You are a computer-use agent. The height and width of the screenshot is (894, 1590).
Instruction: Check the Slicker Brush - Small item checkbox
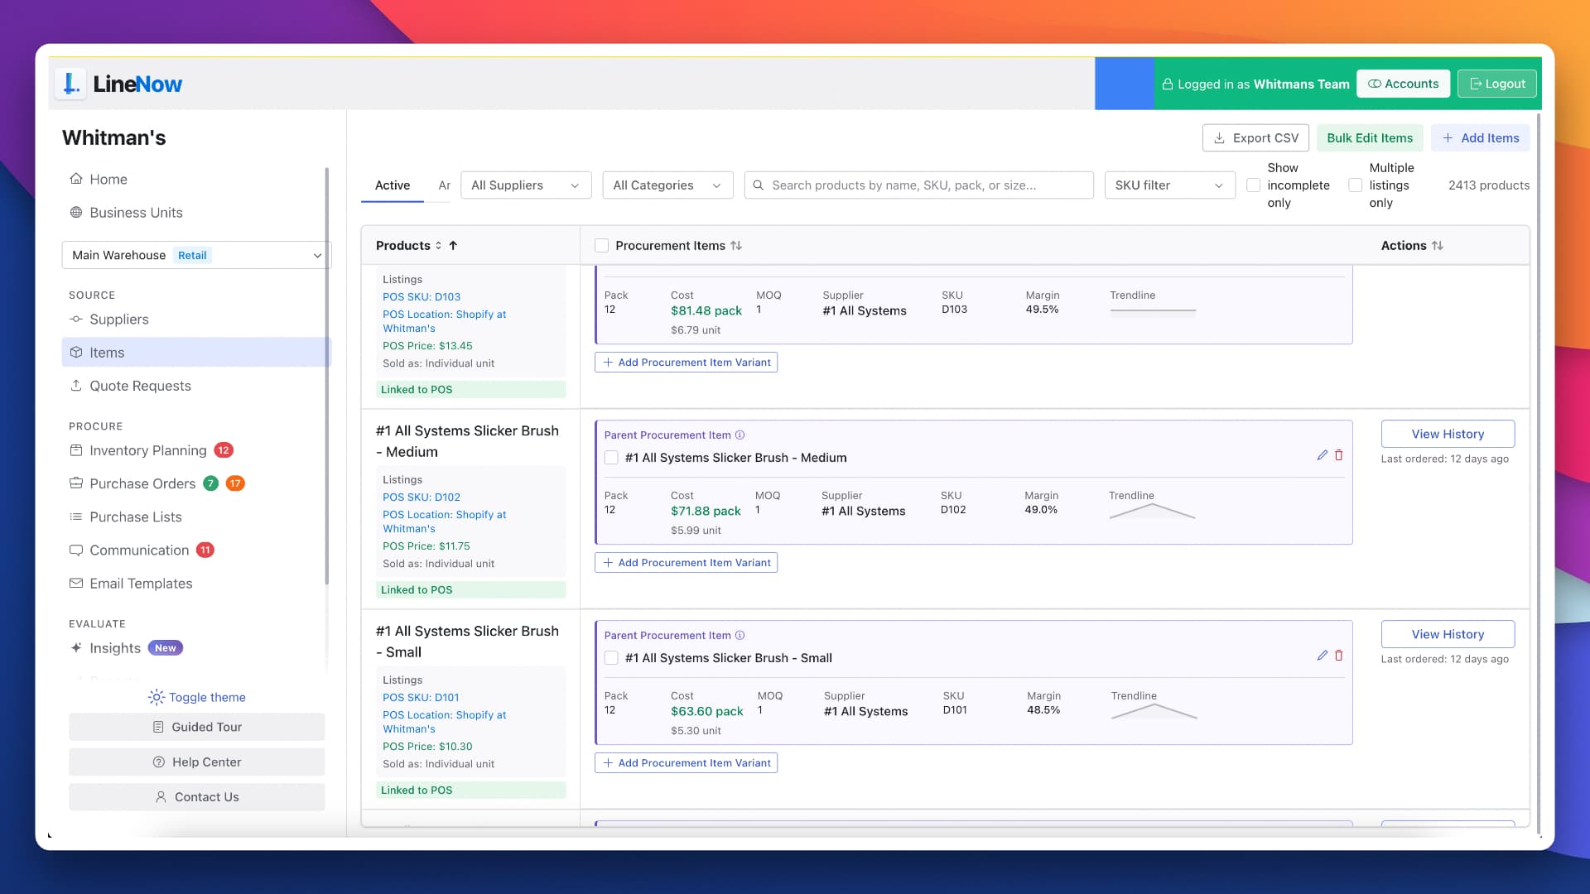(x=611, y=658)
